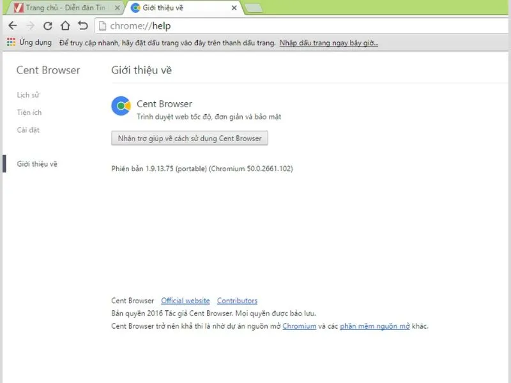
Task: Click the bookmark bar hint text
Action: [x=167, y=43]
